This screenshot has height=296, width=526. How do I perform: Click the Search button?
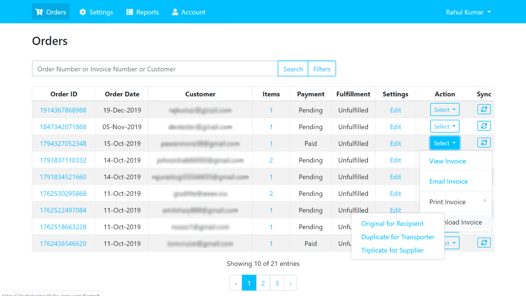click(x=293, y=69)
